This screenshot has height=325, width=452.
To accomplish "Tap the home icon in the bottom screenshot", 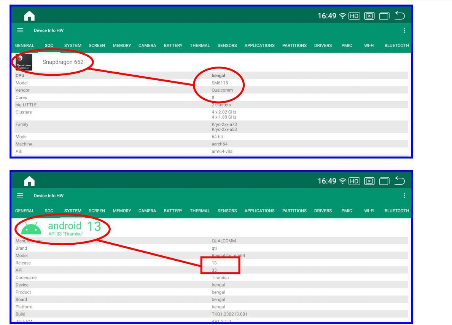I will (29, 181).
